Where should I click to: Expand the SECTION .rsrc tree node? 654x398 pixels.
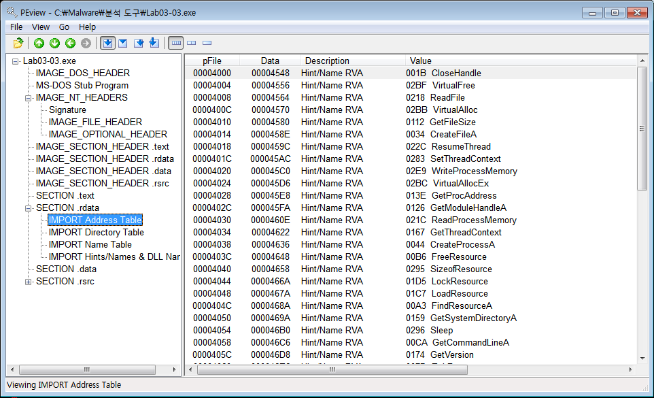(x=29, y=282)
